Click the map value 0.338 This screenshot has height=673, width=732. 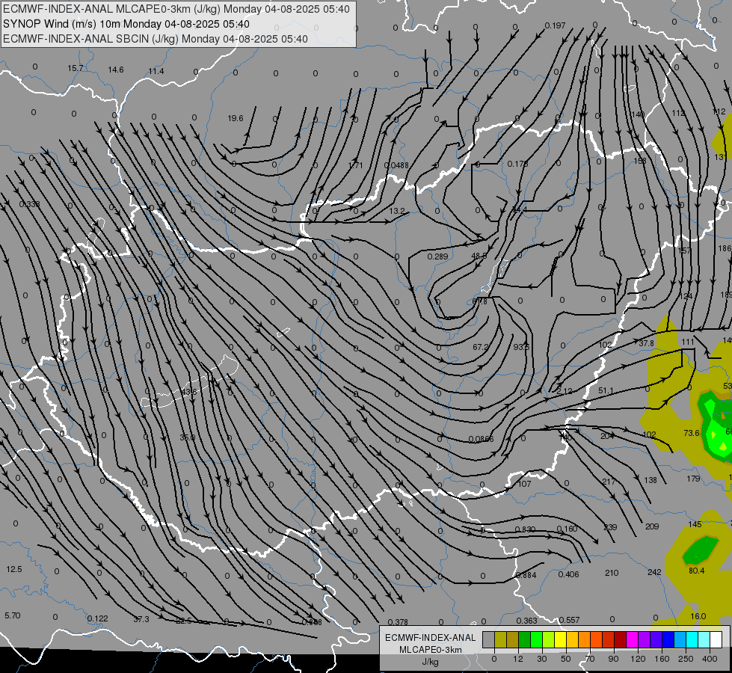point(29,204)
